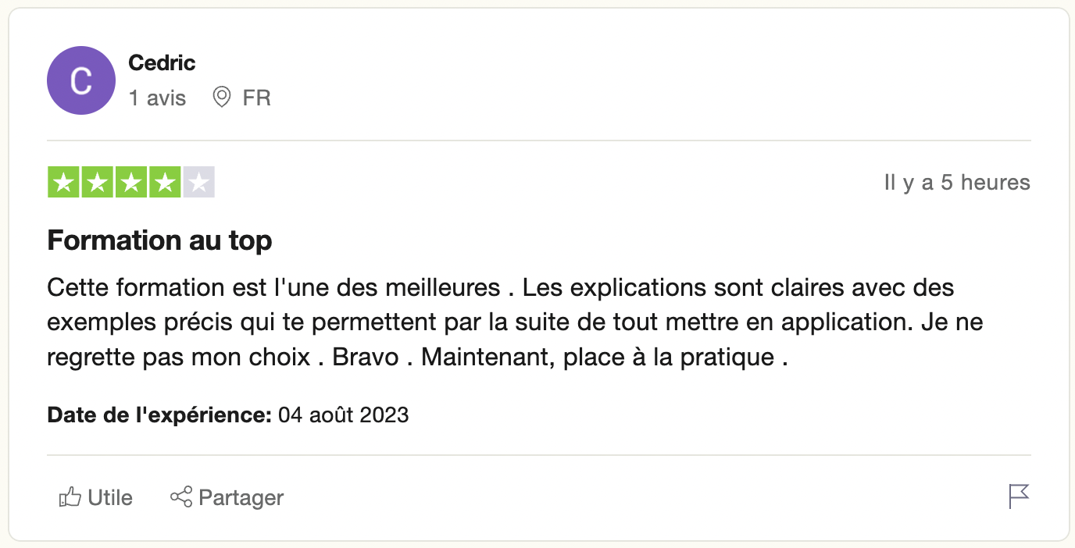Image resolution: width=1075 pixels, height=548 pixels.
Task: Click the location pin icon
Action: 222,98
